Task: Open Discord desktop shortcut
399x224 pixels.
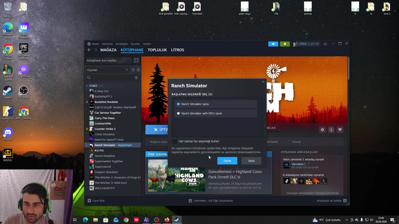Action: coord(8,134)
